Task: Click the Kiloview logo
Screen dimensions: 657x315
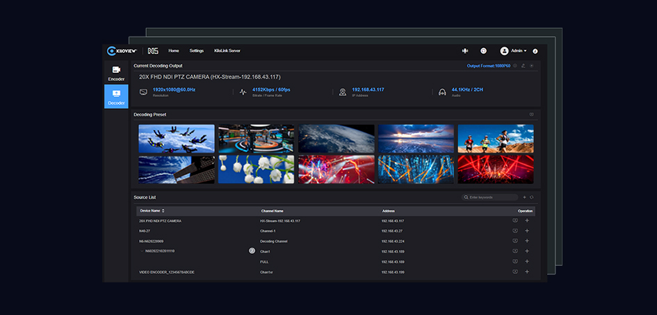Action: 122,51
